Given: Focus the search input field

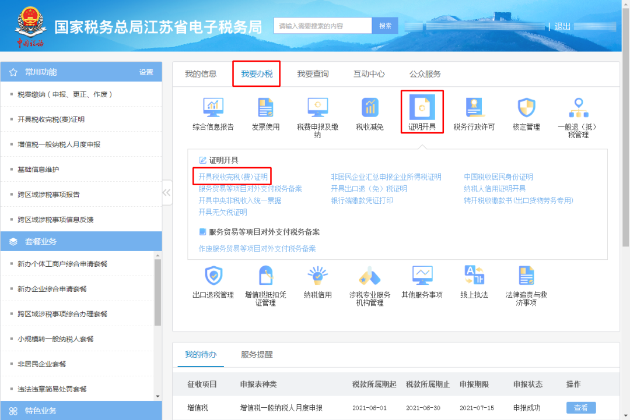Looking at the screenshot, I should (323, 26).
